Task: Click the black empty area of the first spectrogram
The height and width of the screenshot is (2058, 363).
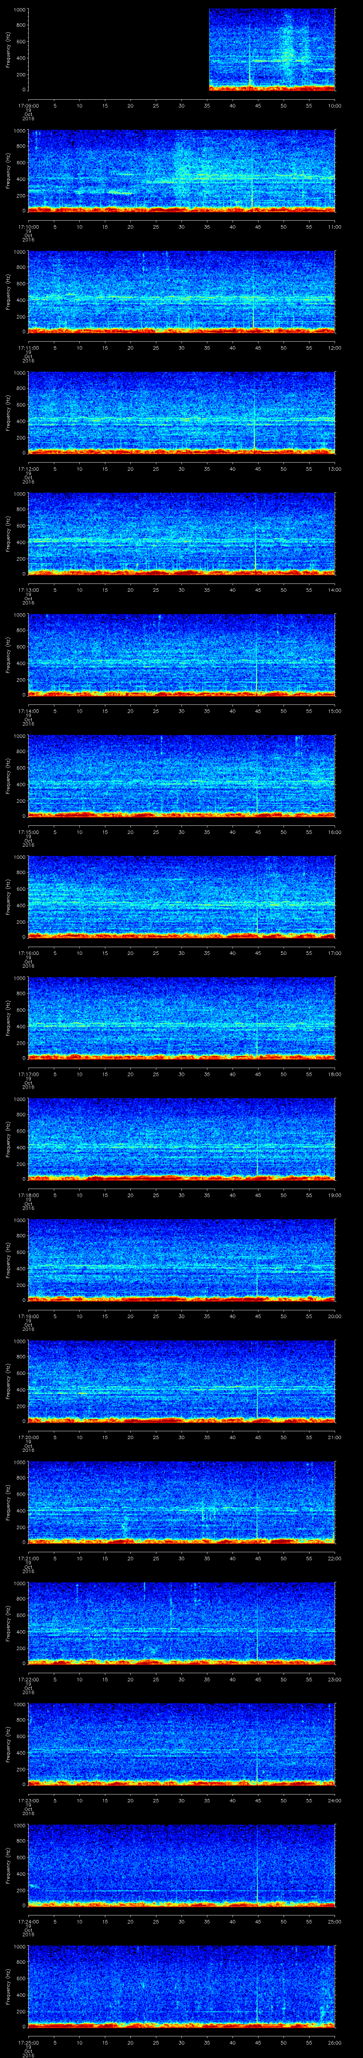Action: click(118, 50)
